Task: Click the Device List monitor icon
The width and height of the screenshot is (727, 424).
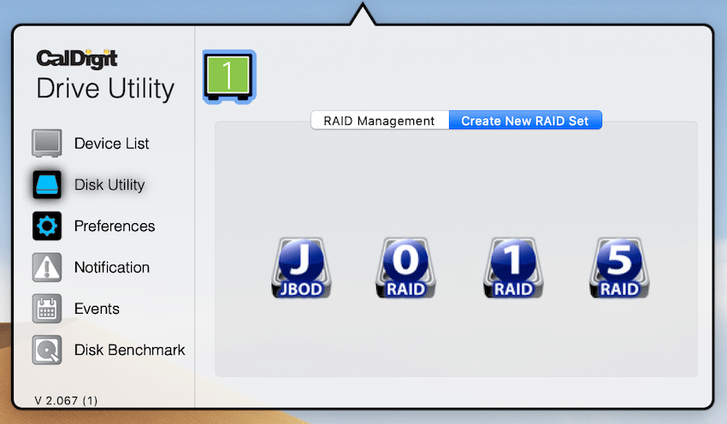Action: 47,144
